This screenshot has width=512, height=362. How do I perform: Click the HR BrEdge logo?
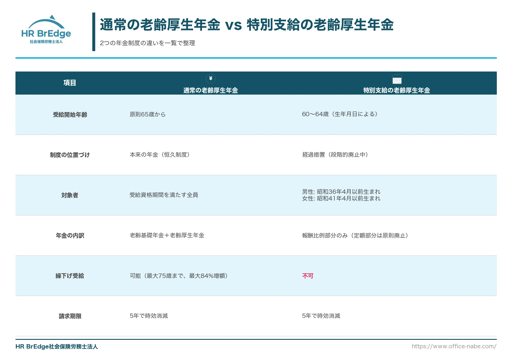tap(46, 29)
